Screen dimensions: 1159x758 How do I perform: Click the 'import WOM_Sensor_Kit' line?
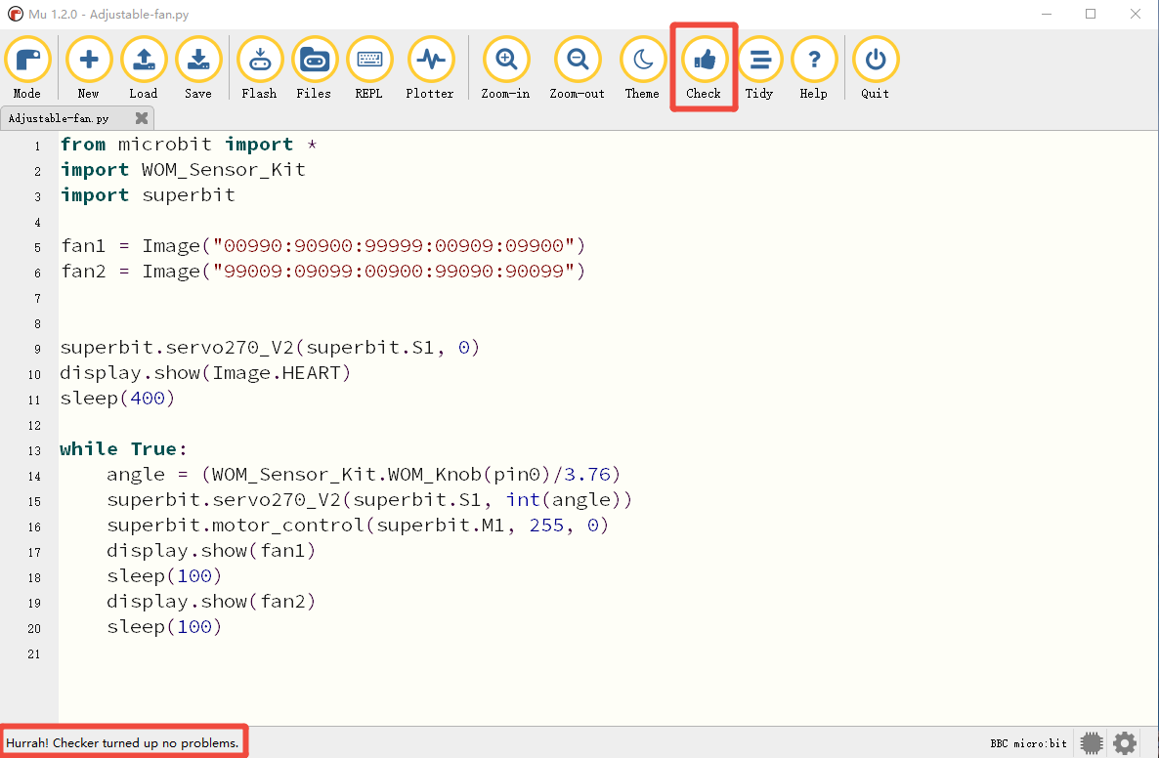[183, 170]
